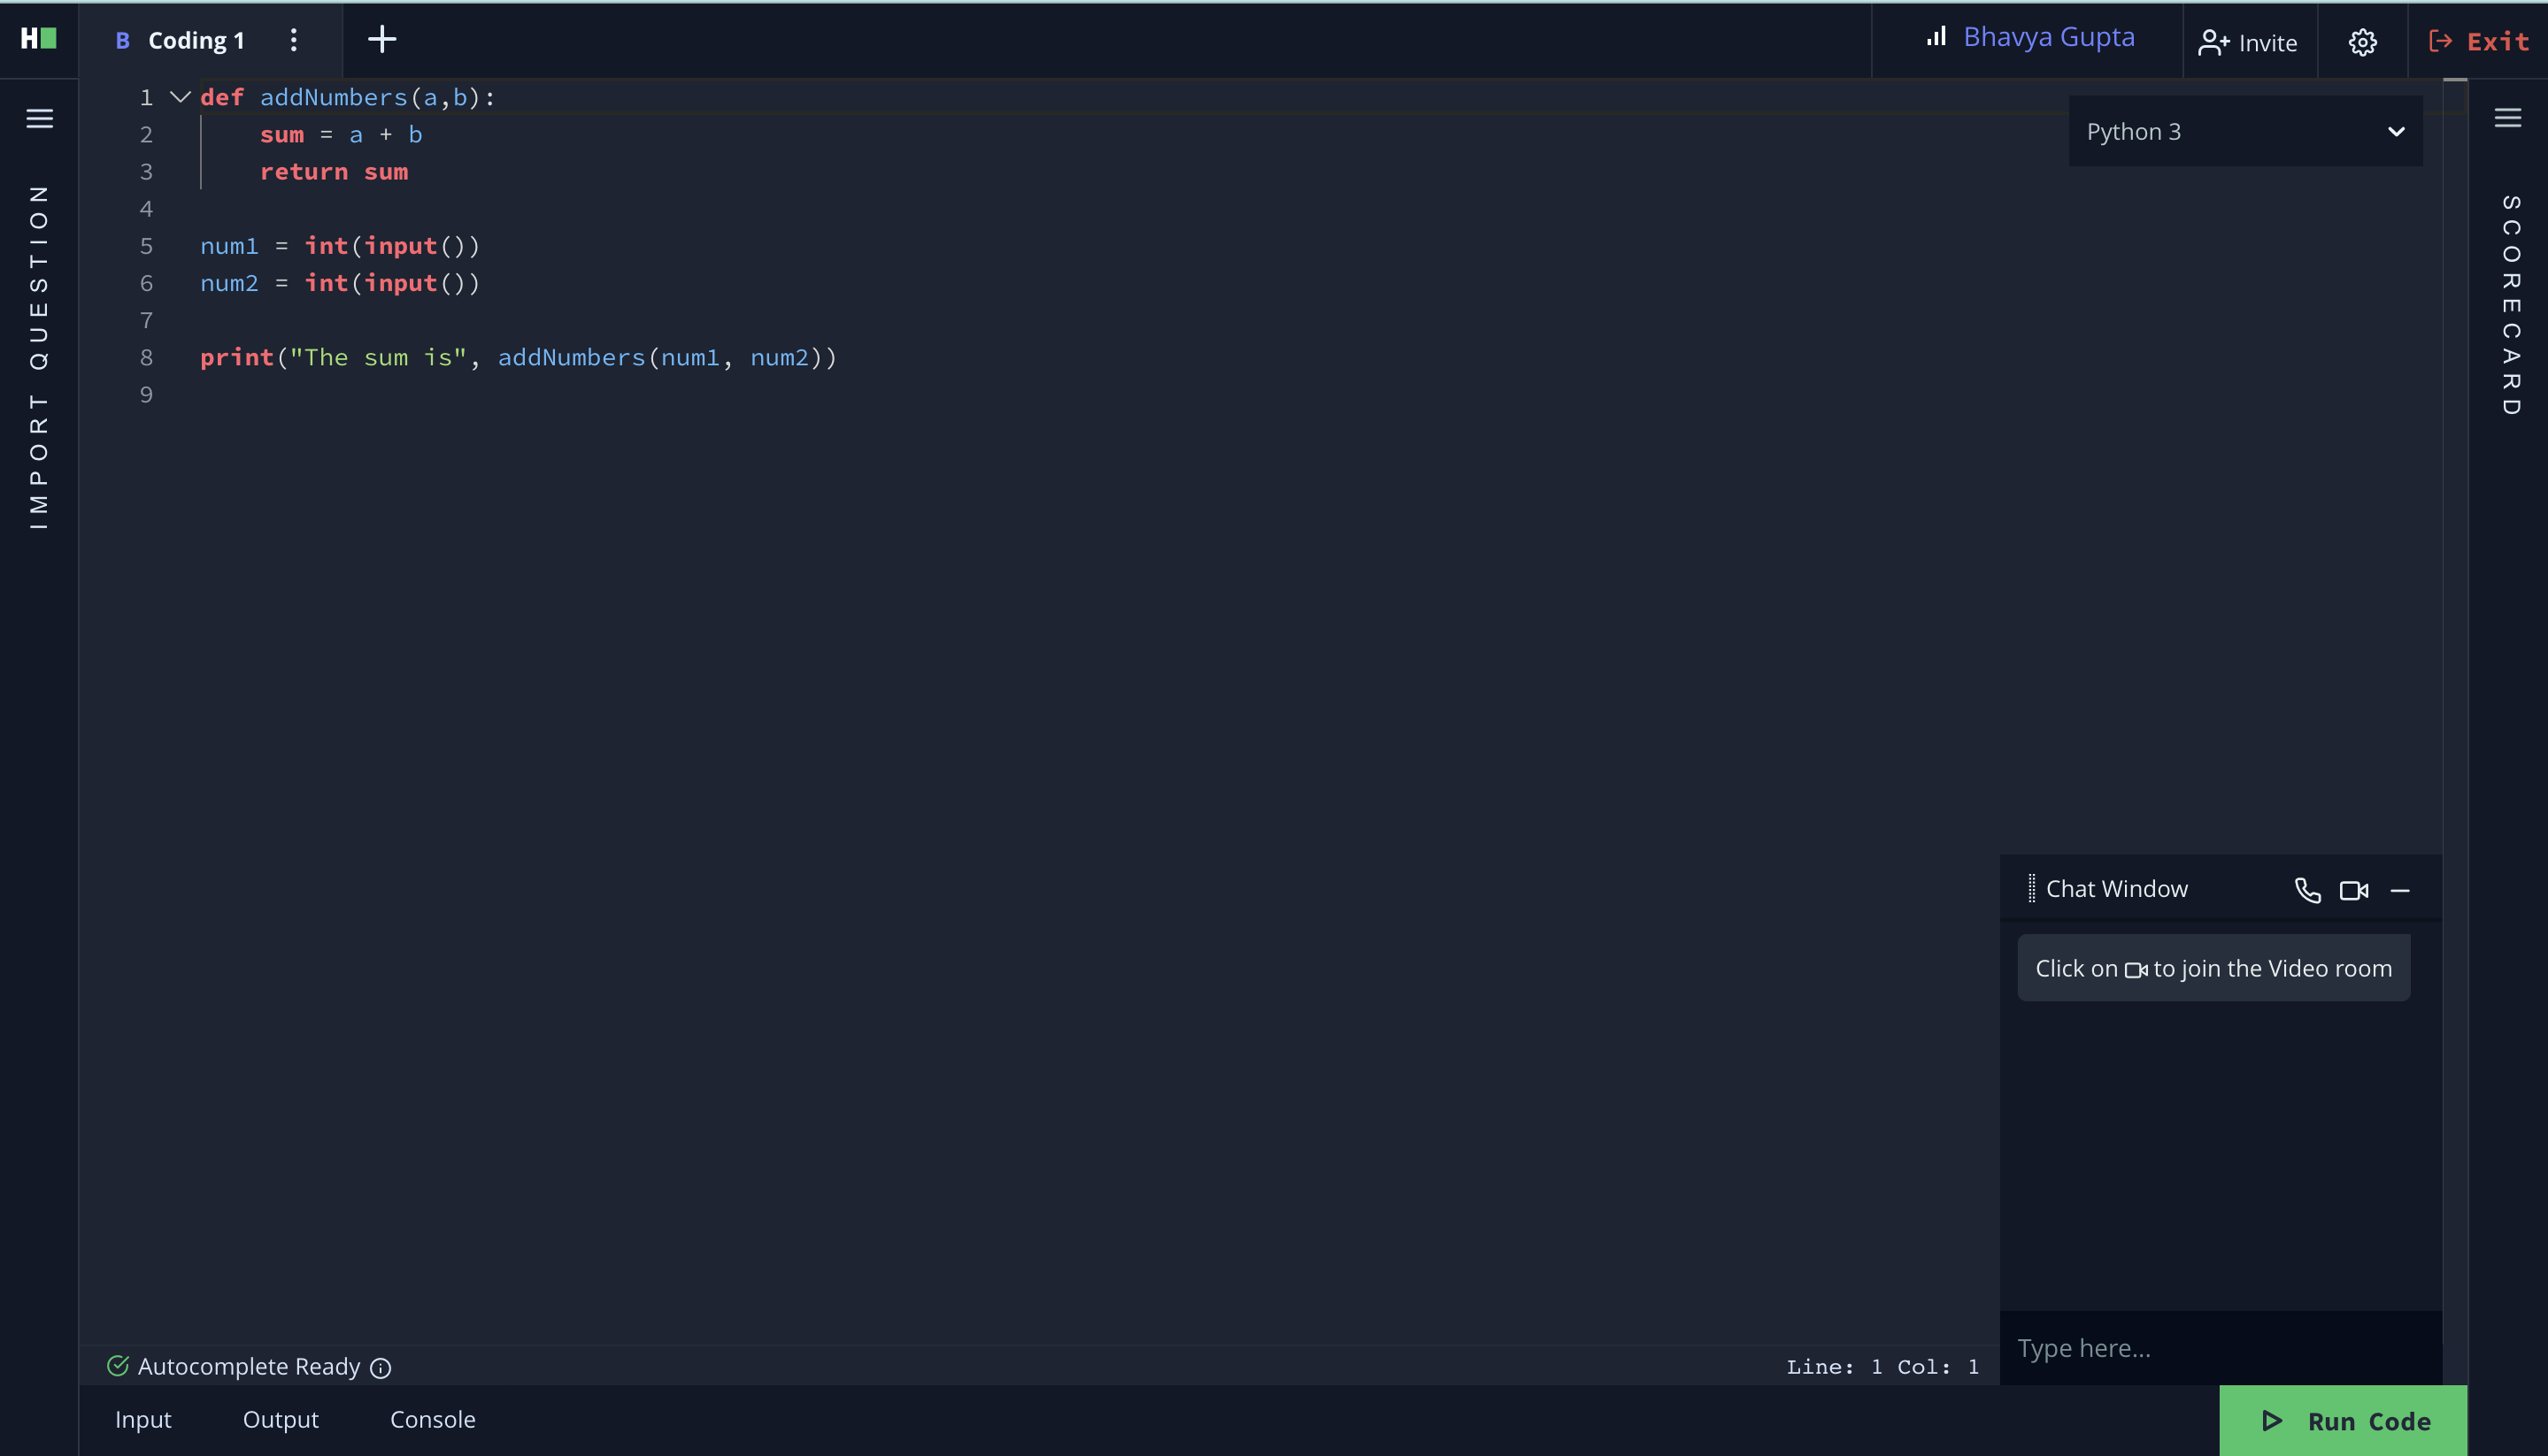
Task: Start a voice call from chat
Action: (2307, 890)
